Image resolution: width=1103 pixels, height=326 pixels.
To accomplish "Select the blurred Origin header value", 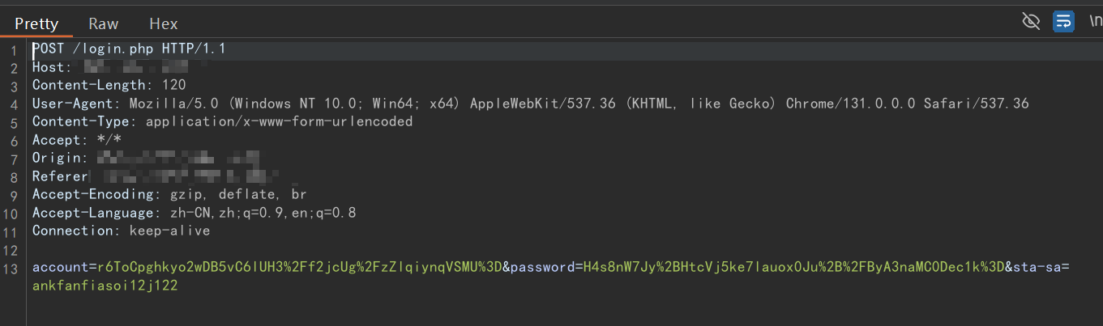I will tap(178, 158).
